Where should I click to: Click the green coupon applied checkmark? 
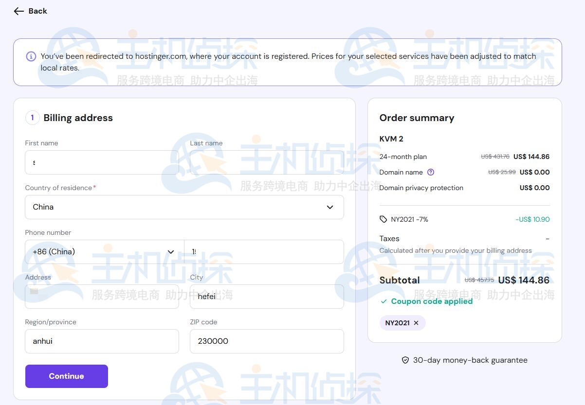(x=384, y=301)
